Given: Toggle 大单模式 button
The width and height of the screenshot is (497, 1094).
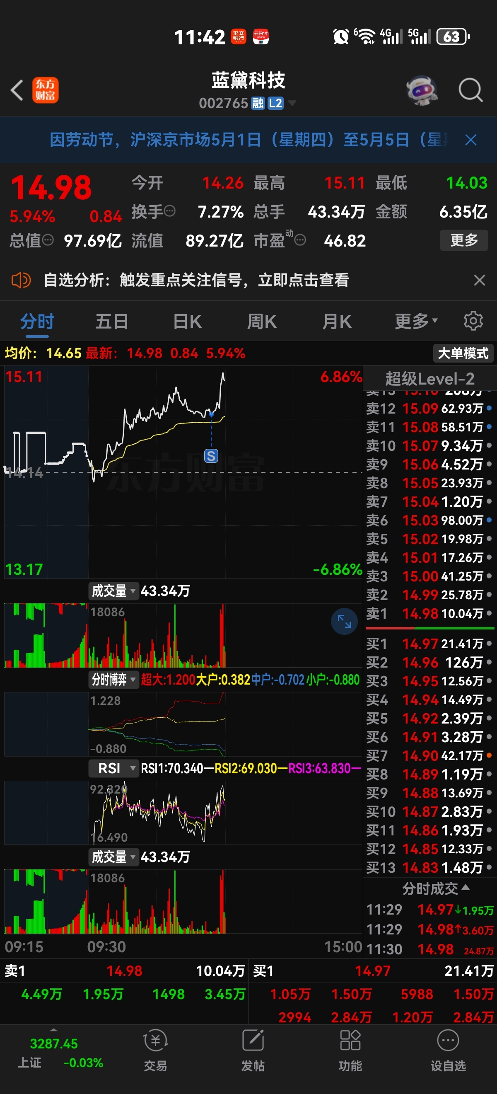Looking at the screenshot, I should [463, 353].
